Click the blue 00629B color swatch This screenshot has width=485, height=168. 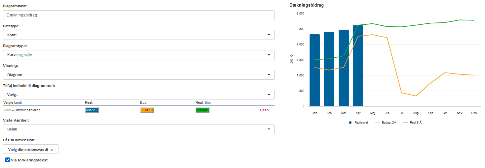click(92, 110)
